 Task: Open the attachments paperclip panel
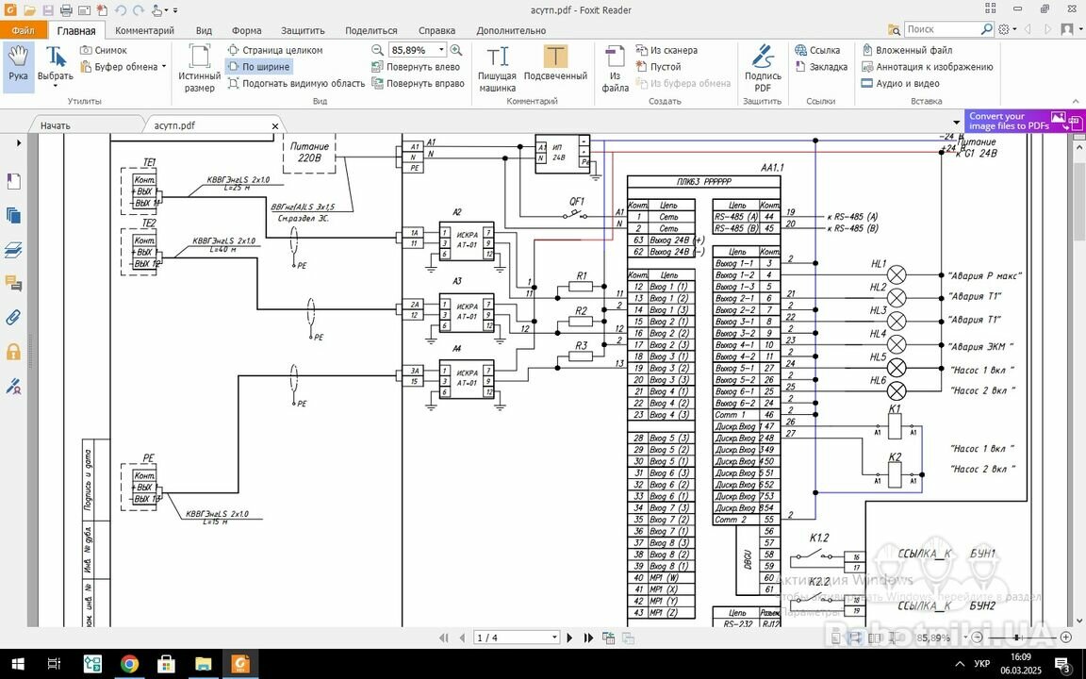(x=13, y=317)
